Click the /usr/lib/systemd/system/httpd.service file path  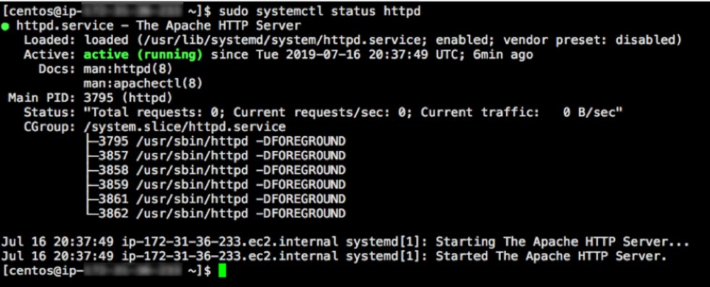(x=282, y=40)
